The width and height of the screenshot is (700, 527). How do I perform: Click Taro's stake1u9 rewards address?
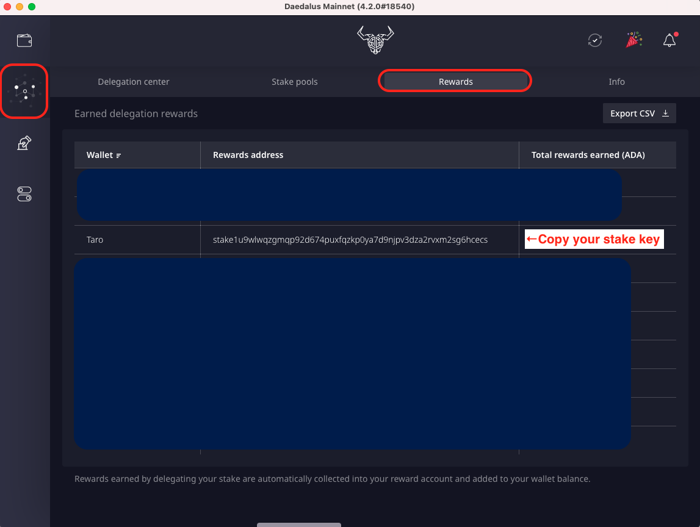point(350,240)
